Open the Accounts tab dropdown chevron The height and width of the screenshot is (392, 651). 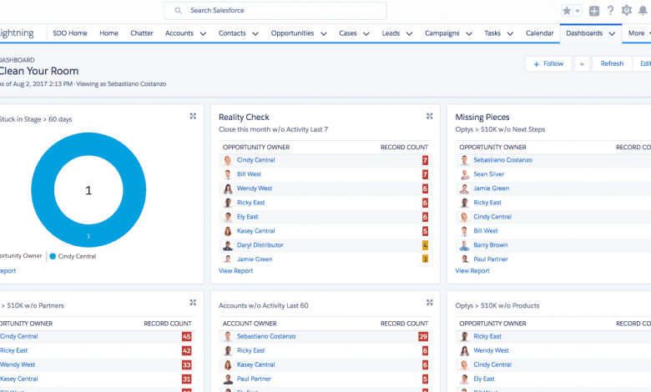click(x=203, y=33)
